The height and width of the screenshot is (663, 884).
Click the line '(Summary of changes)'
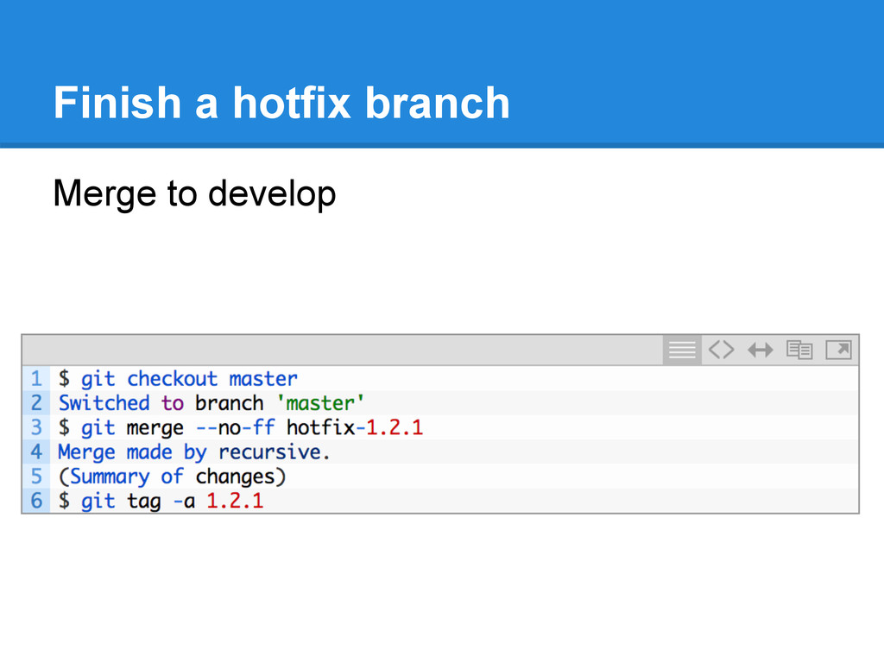[173, 477]
